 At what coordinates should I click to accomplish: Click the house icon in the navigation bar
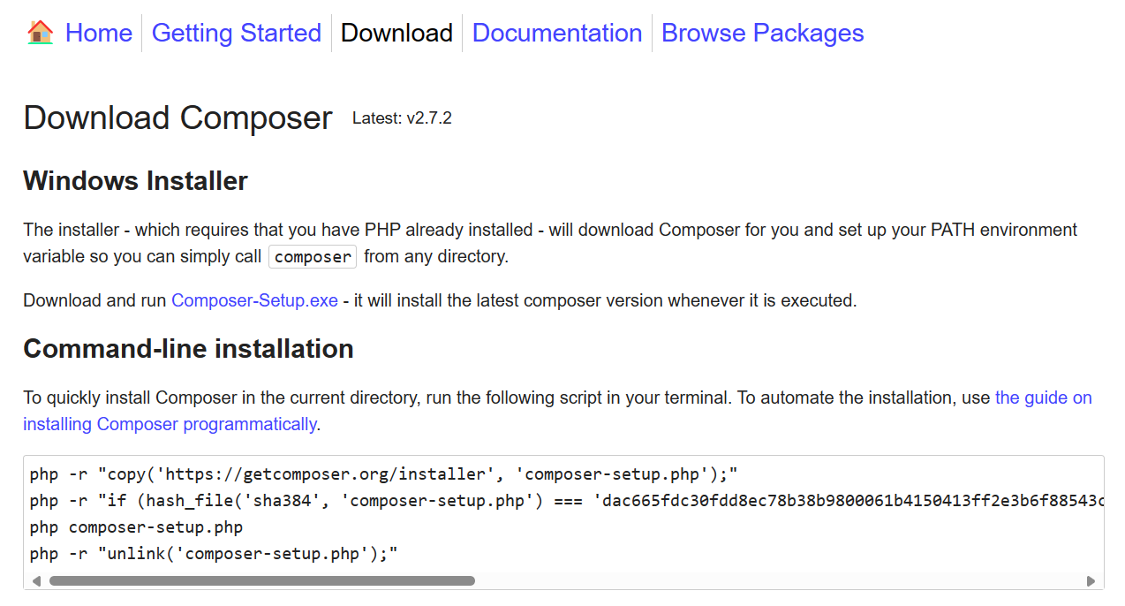click(x=39, y=32)
